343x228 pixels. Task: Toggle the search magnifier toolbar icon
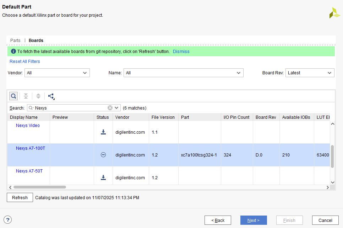(x=13, y=96)
